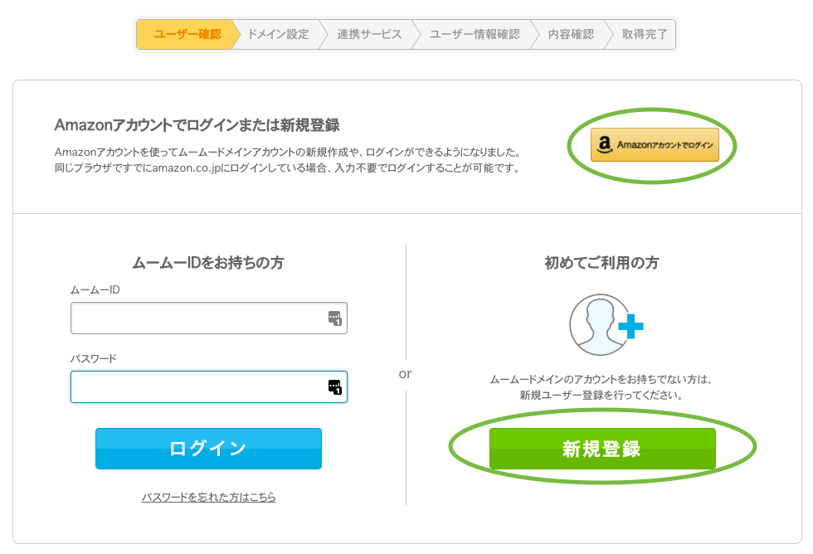Click the Amazon logo on the login button
Image resolution: width=813 pixels, height=554 pixels.
604,144
